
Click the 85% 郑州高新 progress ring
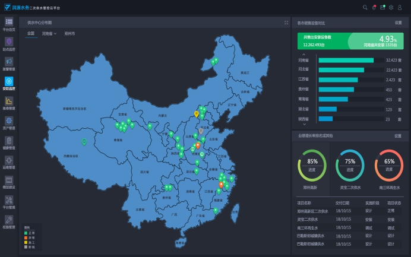(x=312, y=164)
